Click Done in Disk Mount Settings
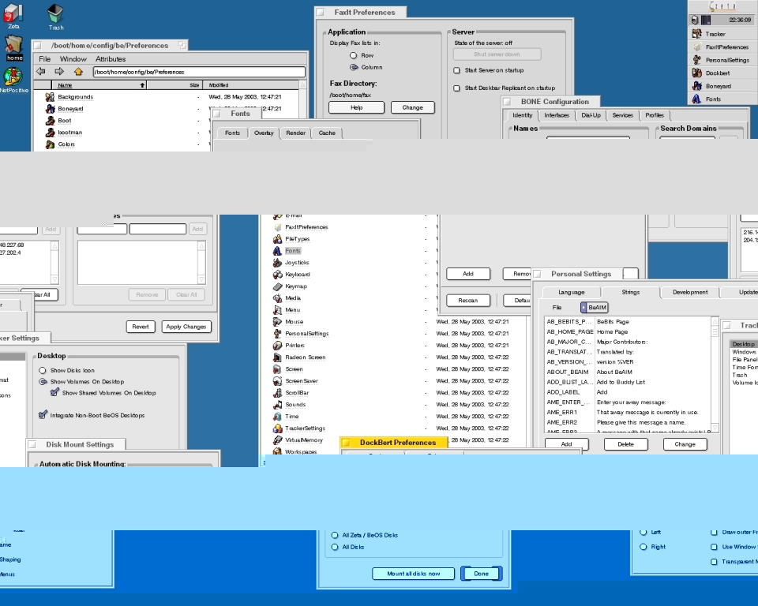The width and height of the screenshot is (758, 606). (x=482, y=574)
